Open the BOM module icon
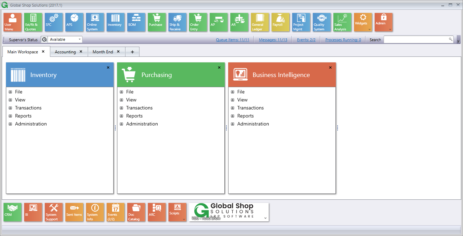This screenshot has height=236, width=463. [x=136, y=22]
